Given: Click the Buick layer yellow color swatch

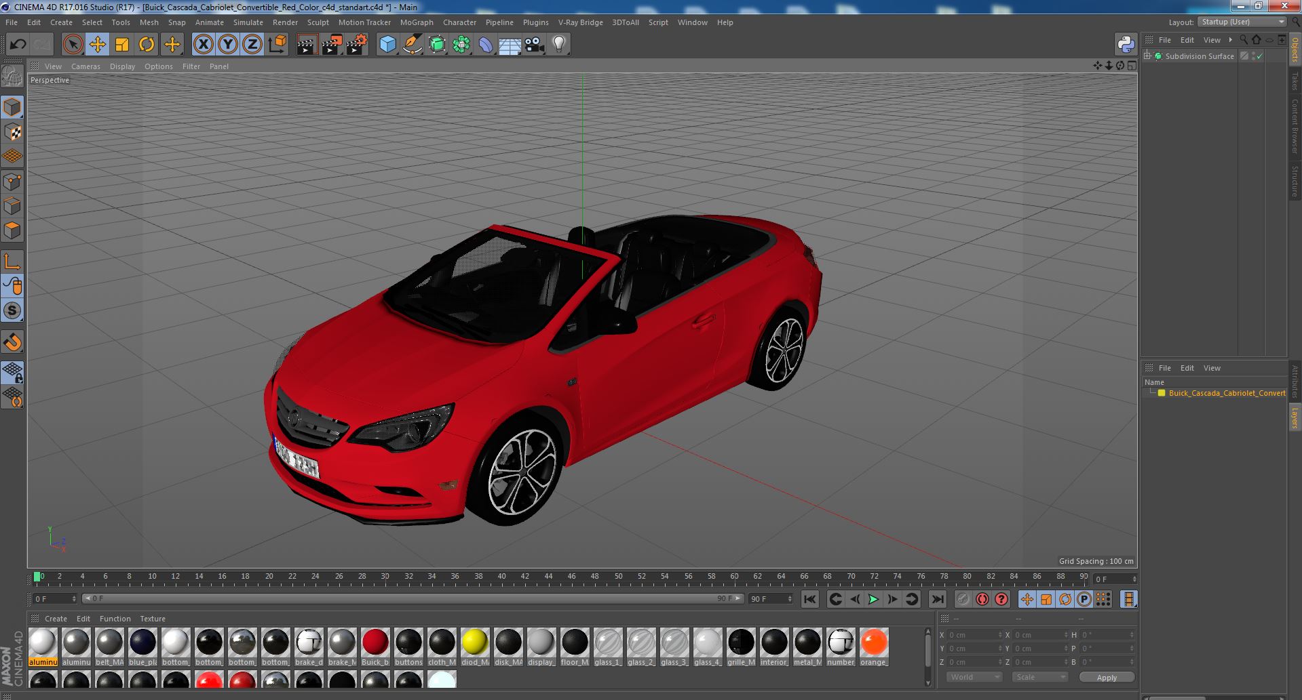Looking at the screenshot, I should click(x=1161, y=393).
